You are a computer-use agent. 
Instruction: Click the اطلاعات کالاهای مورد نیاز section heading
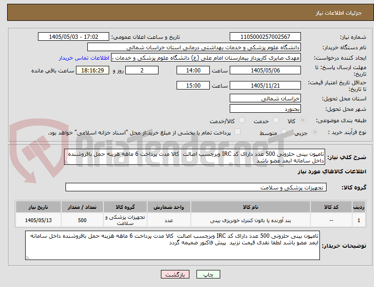pos(332,171)
